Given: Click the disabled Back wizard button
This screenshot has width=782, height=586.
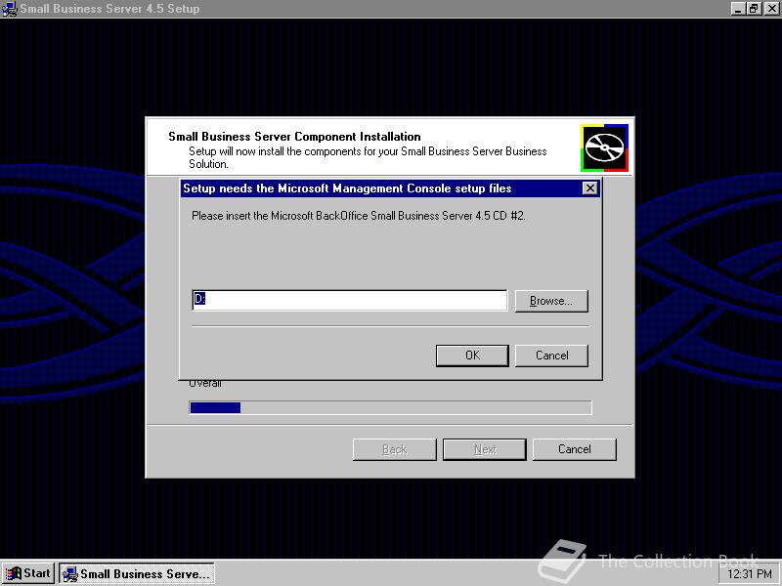Looking at the screenshot, I should click(x=395, y=449).
